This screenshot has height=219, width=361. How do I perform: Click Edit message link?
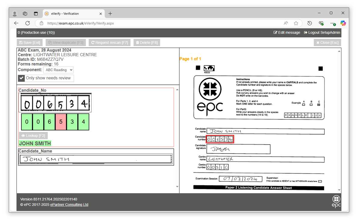point(287,32)
